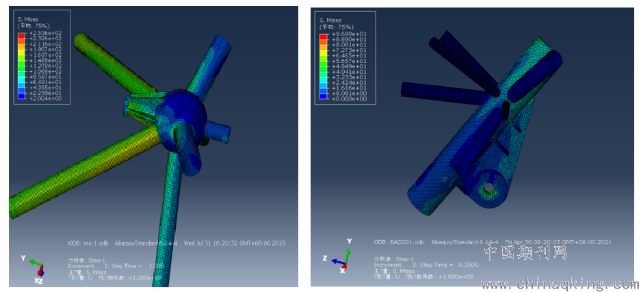This screenshot has width=639, height=292.
Task: Click the value "+1.278e+02" in the left legend
Action: [x=46, y=66]
